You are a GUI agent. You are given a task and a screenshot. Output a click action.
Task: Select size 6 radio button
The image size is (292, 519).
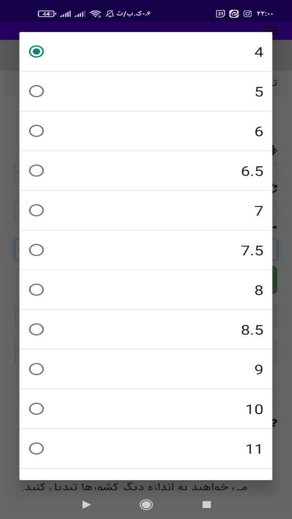tap(36, 131)
